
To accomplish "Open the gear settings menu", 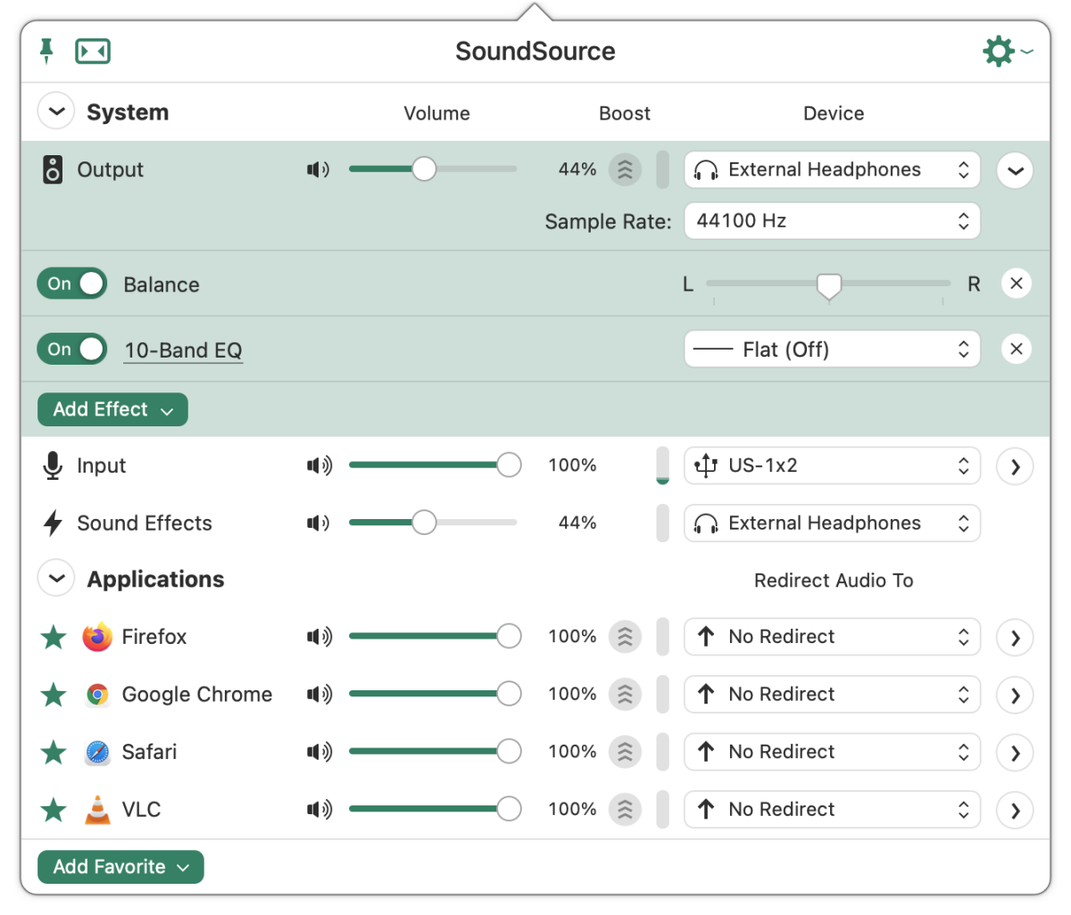I will pyautogui.click(x=1007, y=51).
